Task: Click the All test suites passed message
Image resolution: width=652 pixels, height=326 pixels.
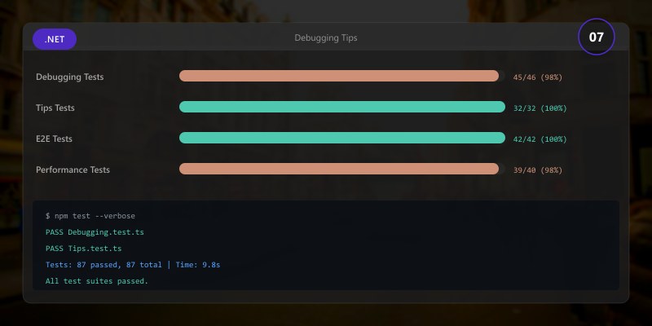Action: [97, 281]
